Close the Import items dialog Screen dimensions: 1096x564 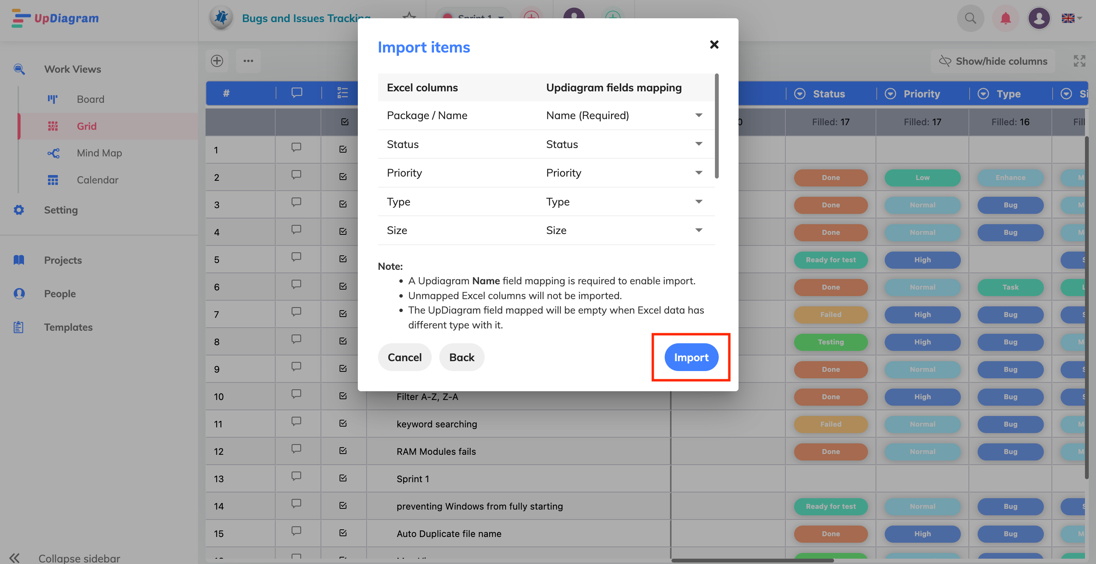click(714, 45)
